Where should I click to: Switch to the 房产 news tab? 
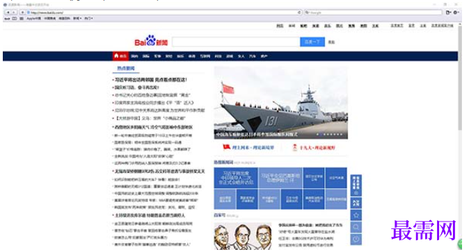tap(264, 56)
